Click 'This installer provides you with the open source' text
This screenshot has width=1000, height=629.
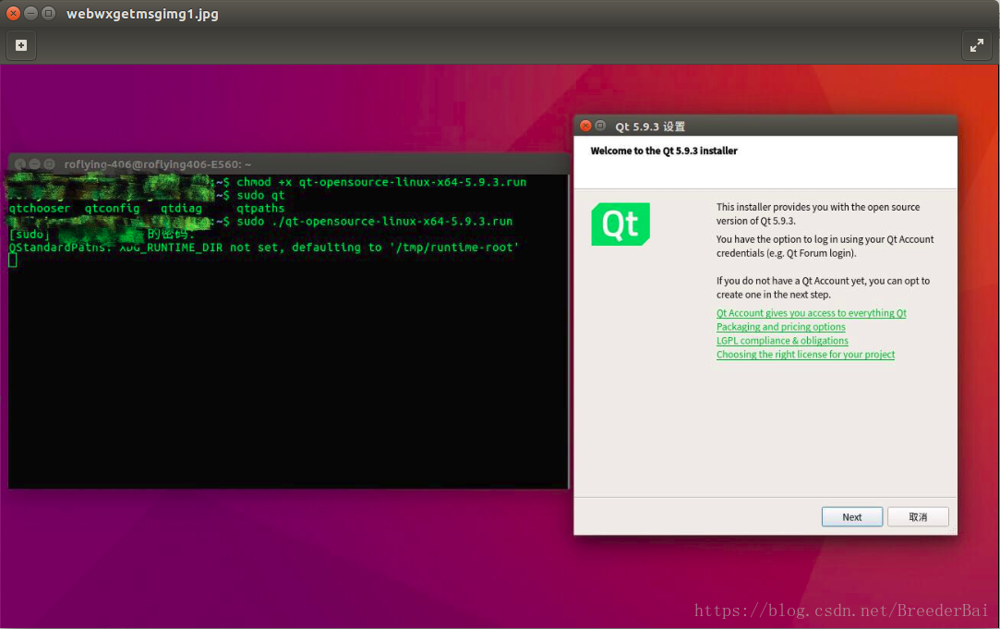818,207
